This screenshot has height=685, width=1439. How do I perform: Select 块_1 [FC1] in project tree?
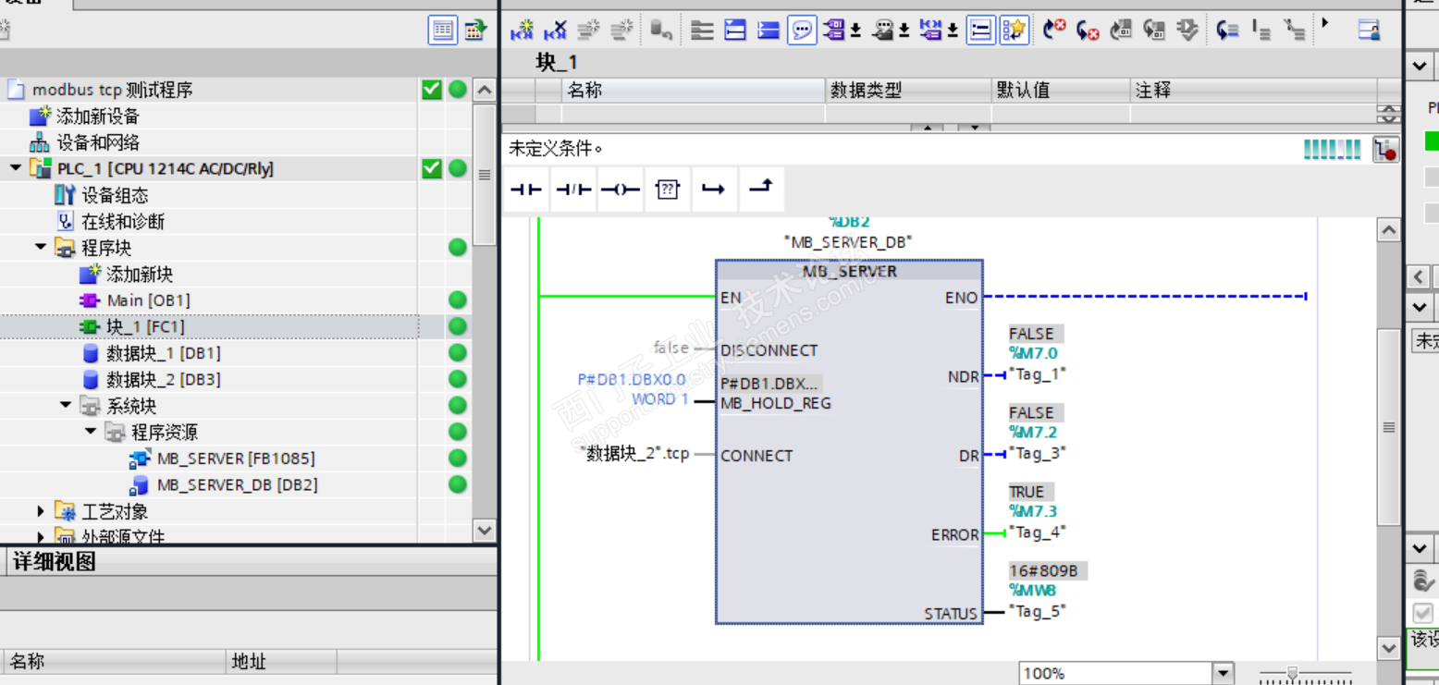coord(147,326)
